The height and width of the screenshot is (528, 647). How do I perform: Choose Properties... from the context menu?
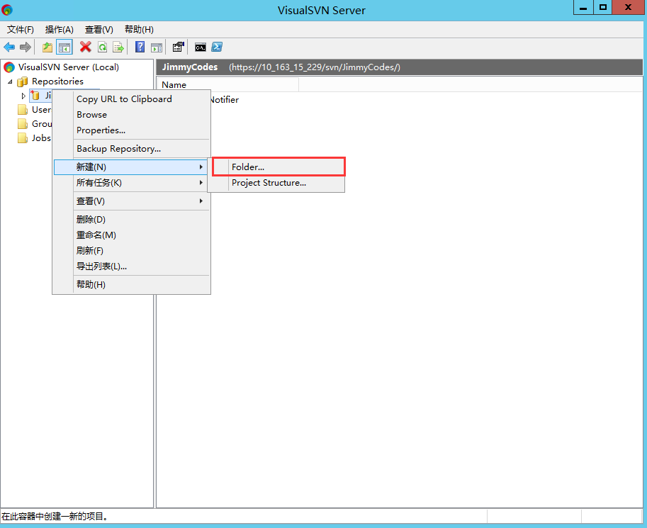click(101, 130)
